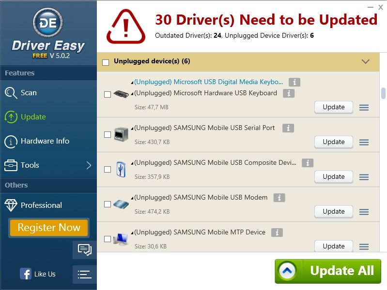Update the SAMSUNG Mobile USB Serial Port driver
This screenshot has height=290, width=387.
pyautogui.click(x=334, y=142)
